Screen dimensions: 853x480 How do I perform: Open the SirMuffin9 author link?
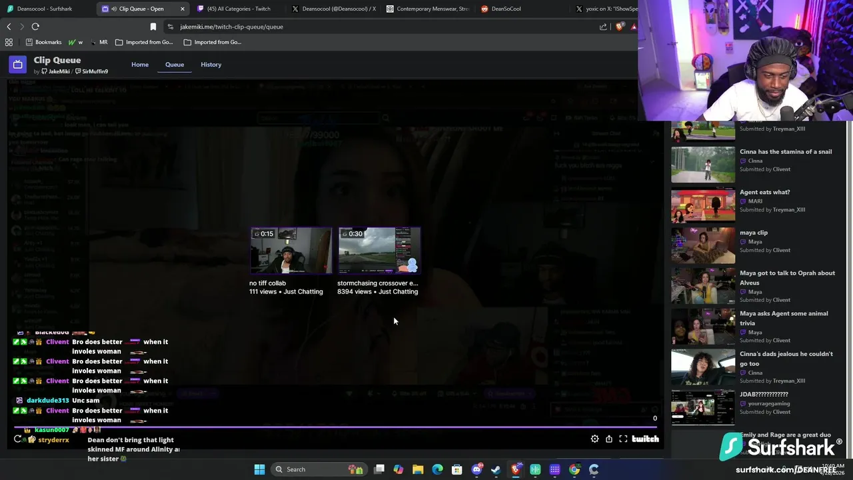click(91, 71)
